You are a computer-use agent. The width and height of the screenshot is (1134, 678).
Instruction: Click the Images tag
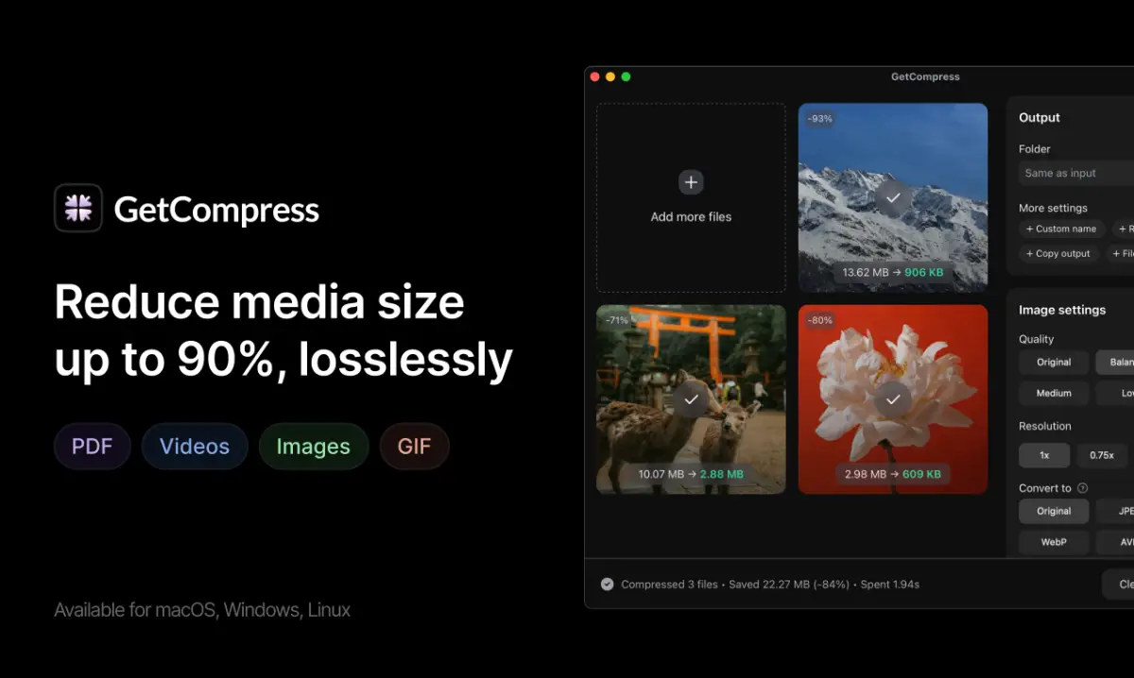pyautogui.click(x=314, y=447)
